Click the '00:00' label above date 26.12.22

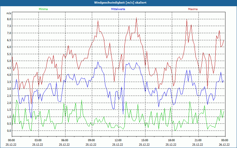[225, 140]
